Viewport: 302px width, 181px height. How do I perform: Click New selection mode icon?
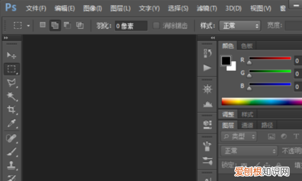[x=43, y=25]
